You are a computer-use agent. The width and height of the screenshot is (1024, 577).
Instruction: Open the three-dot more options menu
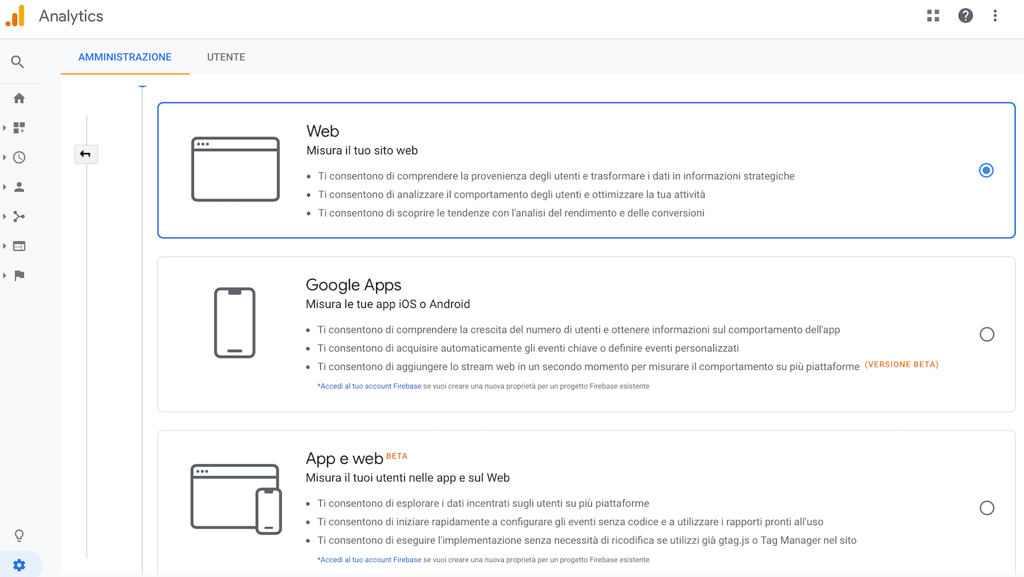click(x=995, y=16)
